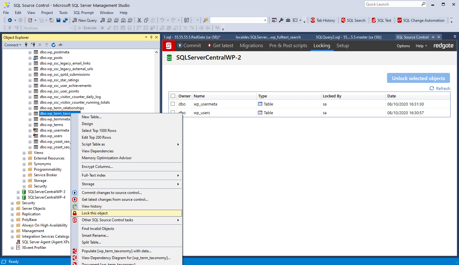Click the Refresh icon in Object Explorer
459x265 pixels.
[x=53, y=45]
